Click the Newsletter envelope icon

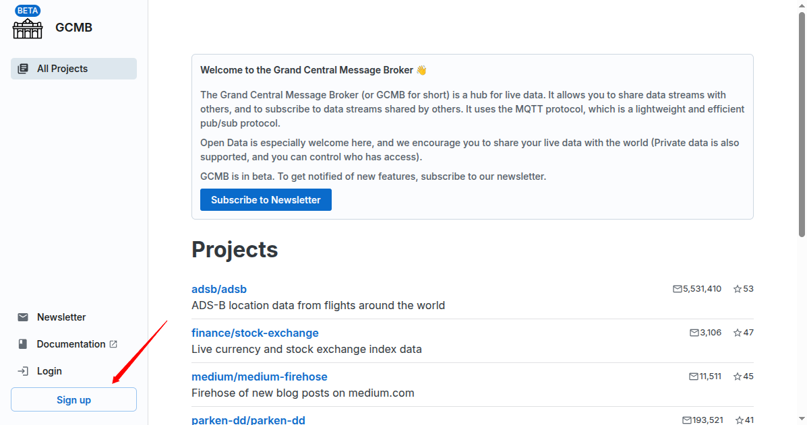click(23, 317)
